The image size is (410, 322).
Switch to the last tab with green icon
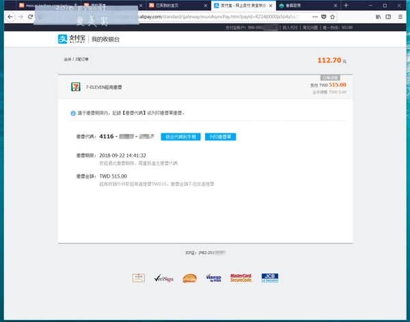(308, 5)
